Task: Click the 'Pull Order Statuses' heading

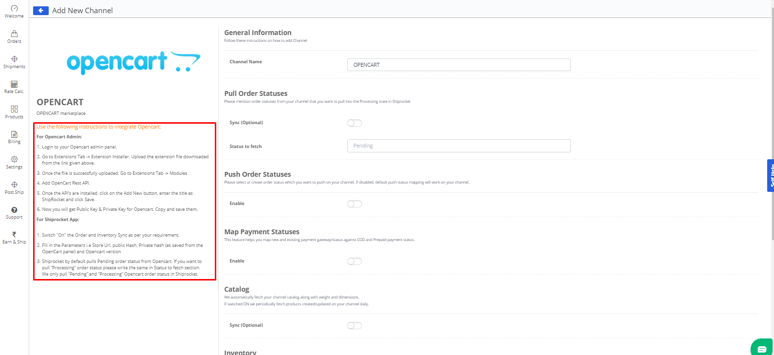Action: tap(256, 93)
